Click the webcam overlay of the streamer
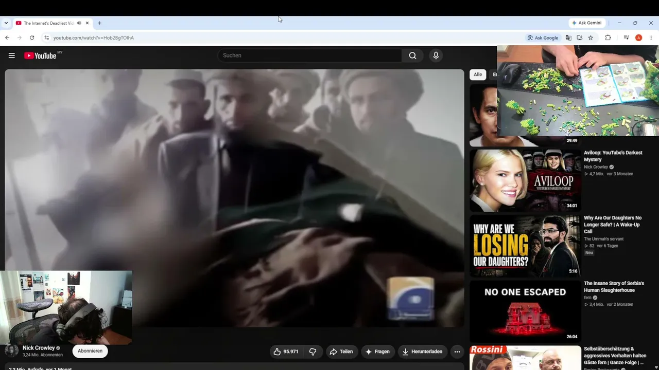 coord(66,307)
